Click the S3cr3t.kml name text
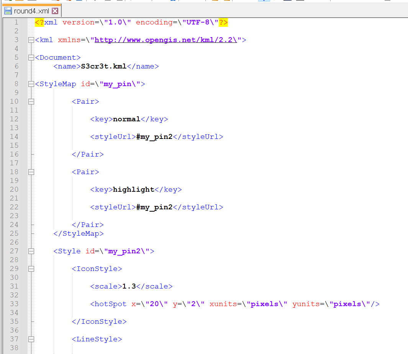The image size is (408, 354). tap(104, 67)
